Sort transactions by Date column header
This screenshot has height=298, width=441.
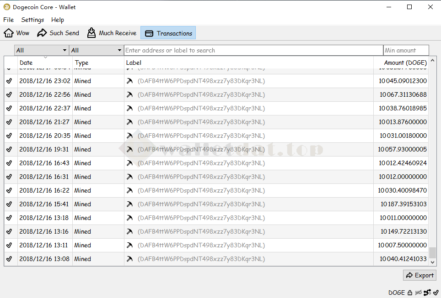tap(26, 63)
